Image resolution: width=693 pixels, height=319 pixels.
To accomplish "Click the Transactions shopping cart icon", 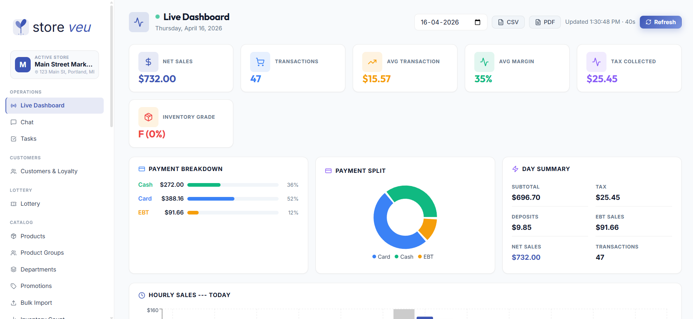I will pos(260,62).
